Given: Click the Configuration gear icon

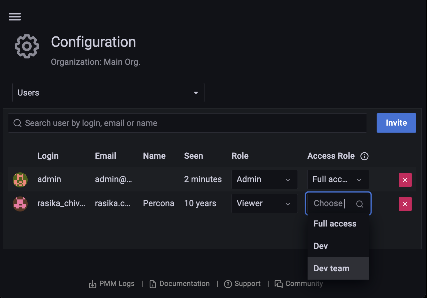Looking at the screenshot, I should point(27,46).
